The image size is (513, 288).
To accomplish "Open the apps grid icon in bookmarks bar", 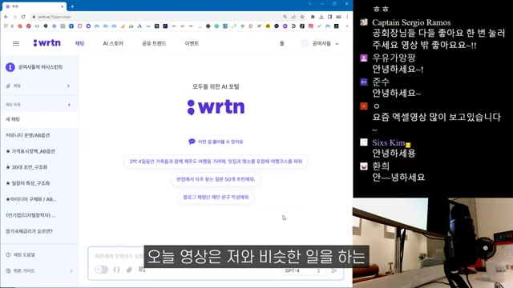I will coord(6,26).
